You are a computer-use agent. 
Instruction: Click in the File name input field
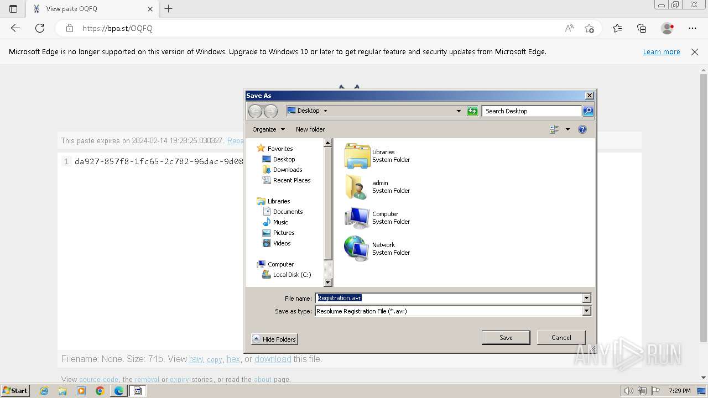449,298
